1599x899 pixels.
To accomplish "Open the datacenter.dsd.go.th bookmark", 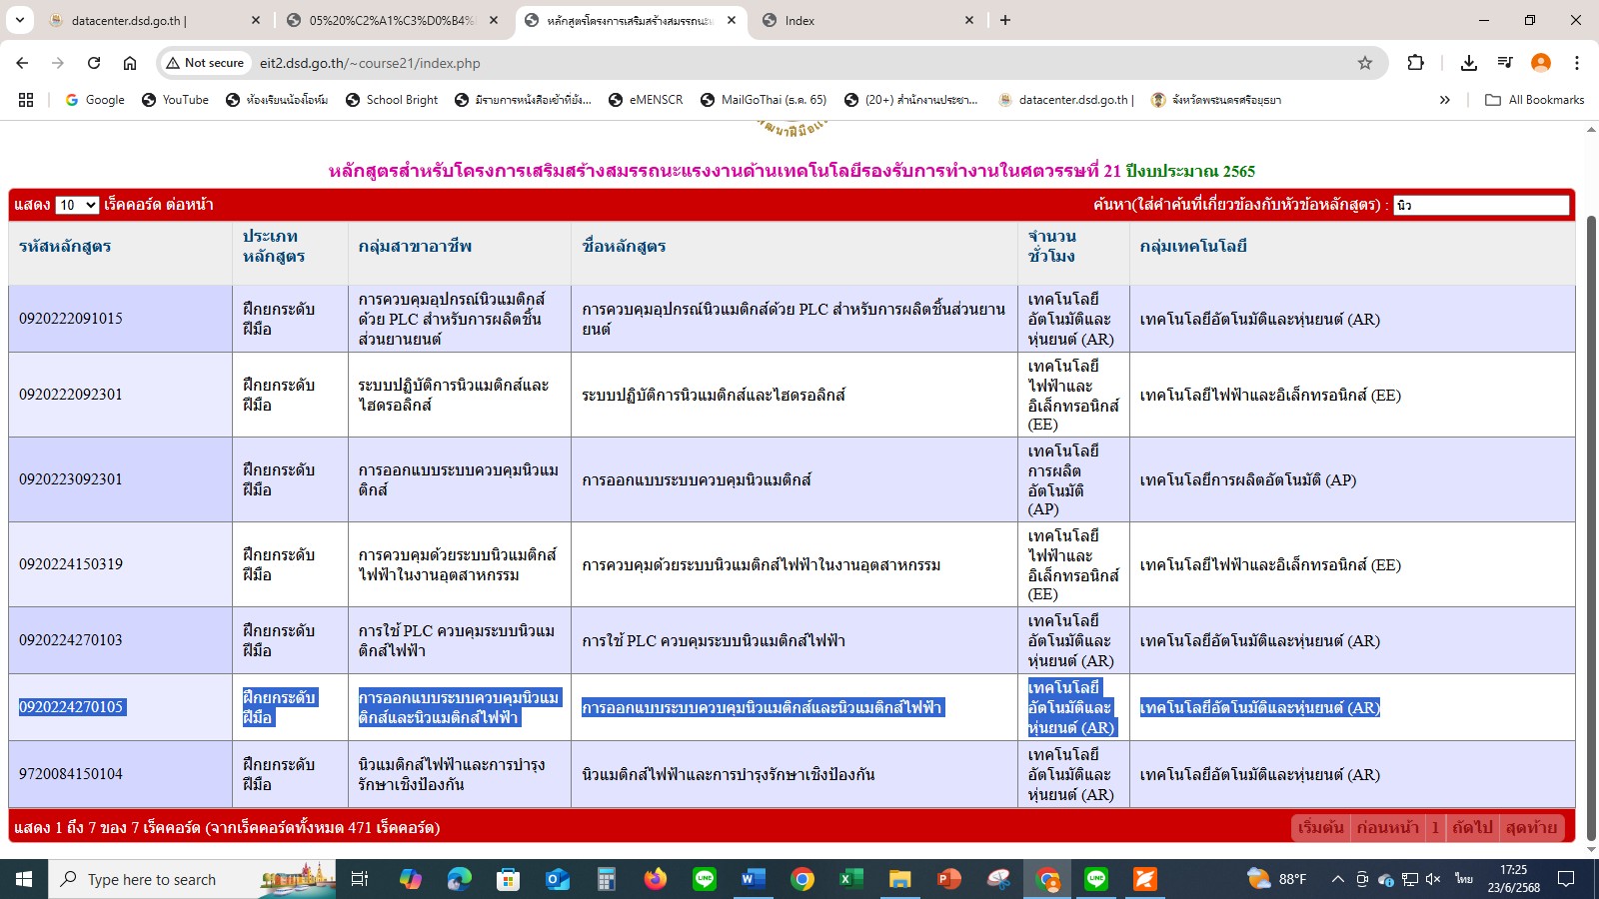I will click(x=1066, y=100).
